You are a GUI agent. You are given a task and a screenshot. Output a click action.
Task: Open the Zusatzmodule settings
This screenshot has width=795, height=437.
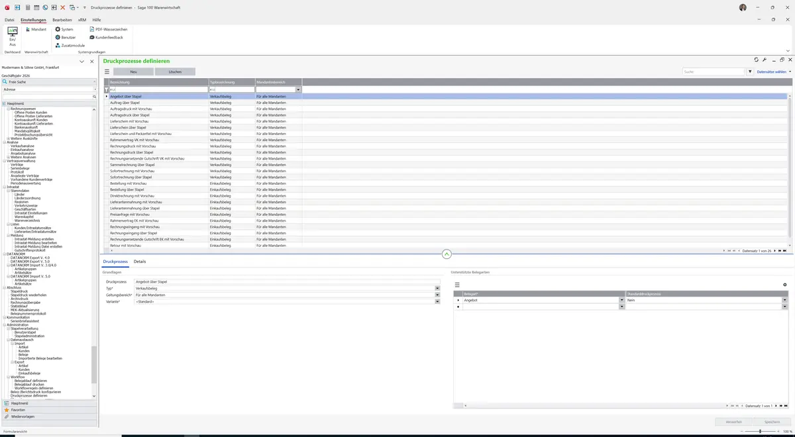[x=70, y=45]
